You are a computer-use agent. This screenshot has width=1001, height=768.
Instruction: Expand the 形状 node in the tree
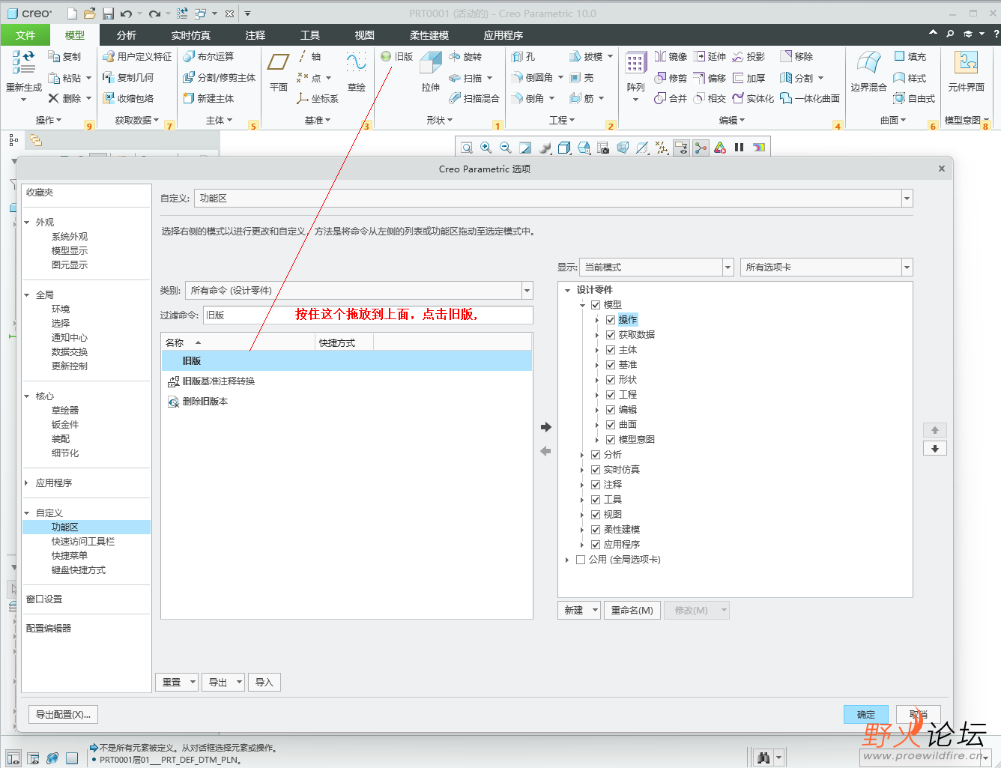pos(597,380)
